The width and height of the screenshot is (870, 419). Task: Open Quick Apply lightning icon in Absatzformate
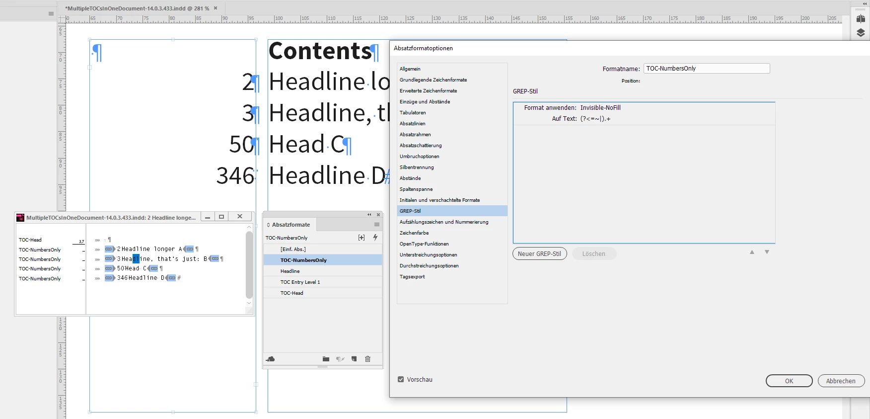[375, 238]
